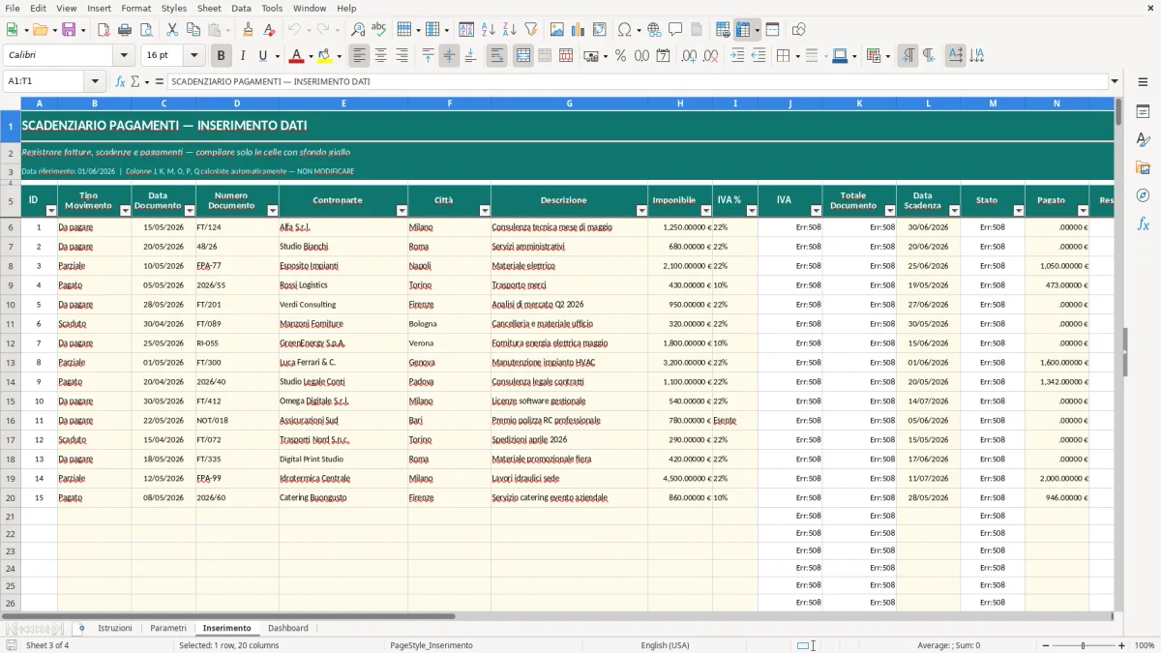Image resolution: width=1161 pixels, height=653 pixels.
Task: Toggle Wrap Text button
Action: [x=496, y=56]
